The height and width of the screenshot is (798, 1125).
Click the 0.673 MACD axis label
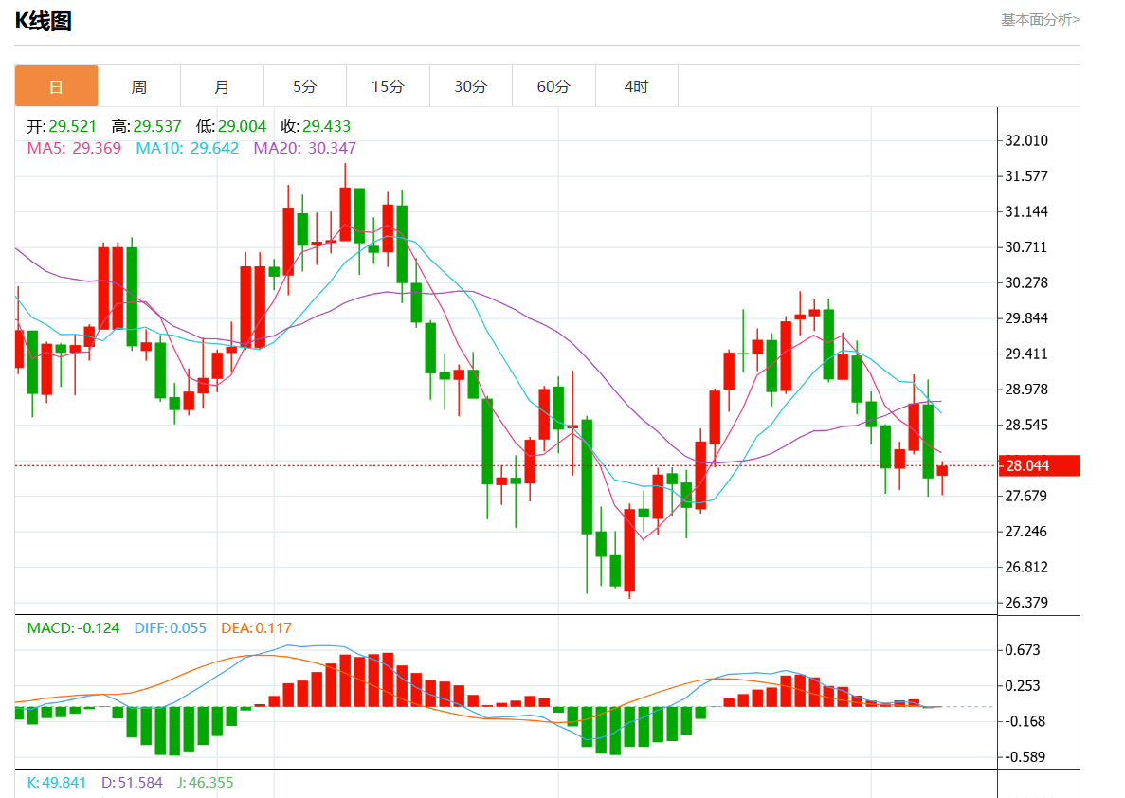(1023, 650)
